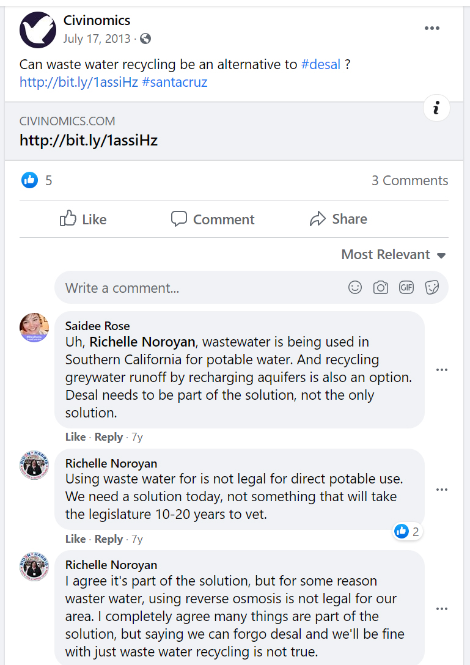
Task: Click the Comment button
Action: (x=213, y=219)
